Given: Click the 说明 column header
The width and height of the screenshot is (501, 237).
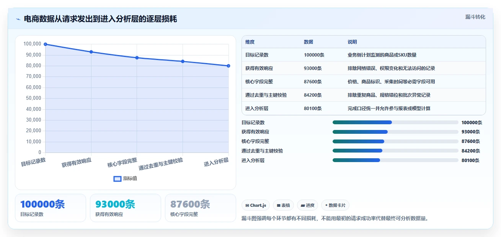Looking at the screenshot, I should [352, 42].
